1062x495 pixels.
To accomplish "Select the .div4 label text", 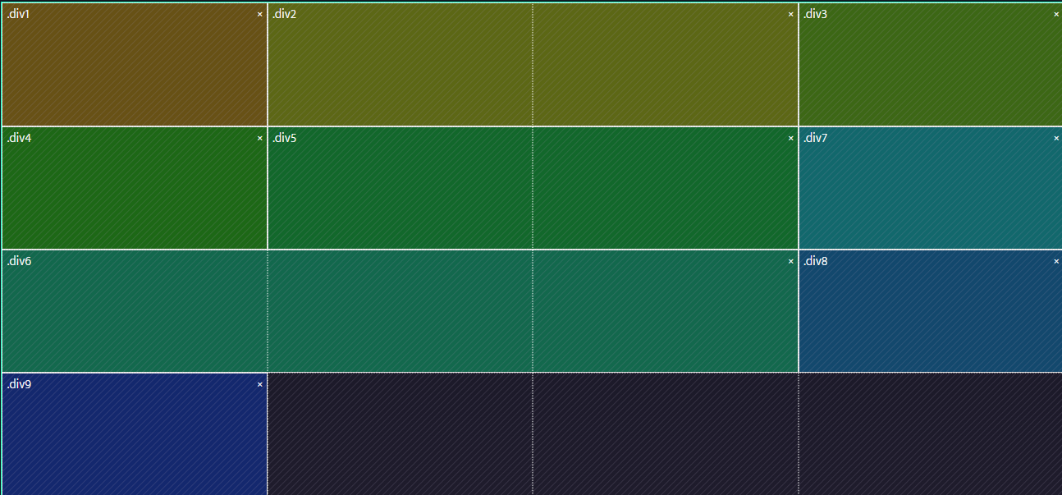I will 18,138.
